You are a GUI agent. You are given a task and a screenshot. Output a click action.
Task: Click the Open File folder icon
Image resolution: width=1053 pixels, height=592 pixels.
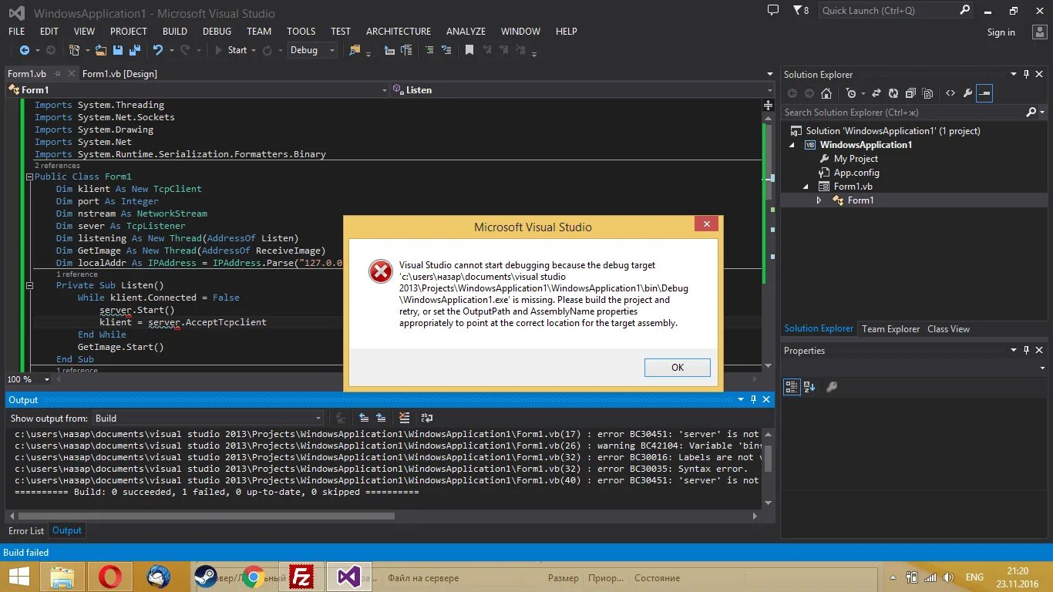coord(102,50)
